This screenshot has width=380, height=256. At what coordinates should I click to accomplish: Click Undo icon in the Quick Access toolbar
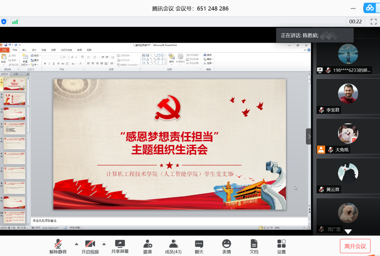click(10, 45)
